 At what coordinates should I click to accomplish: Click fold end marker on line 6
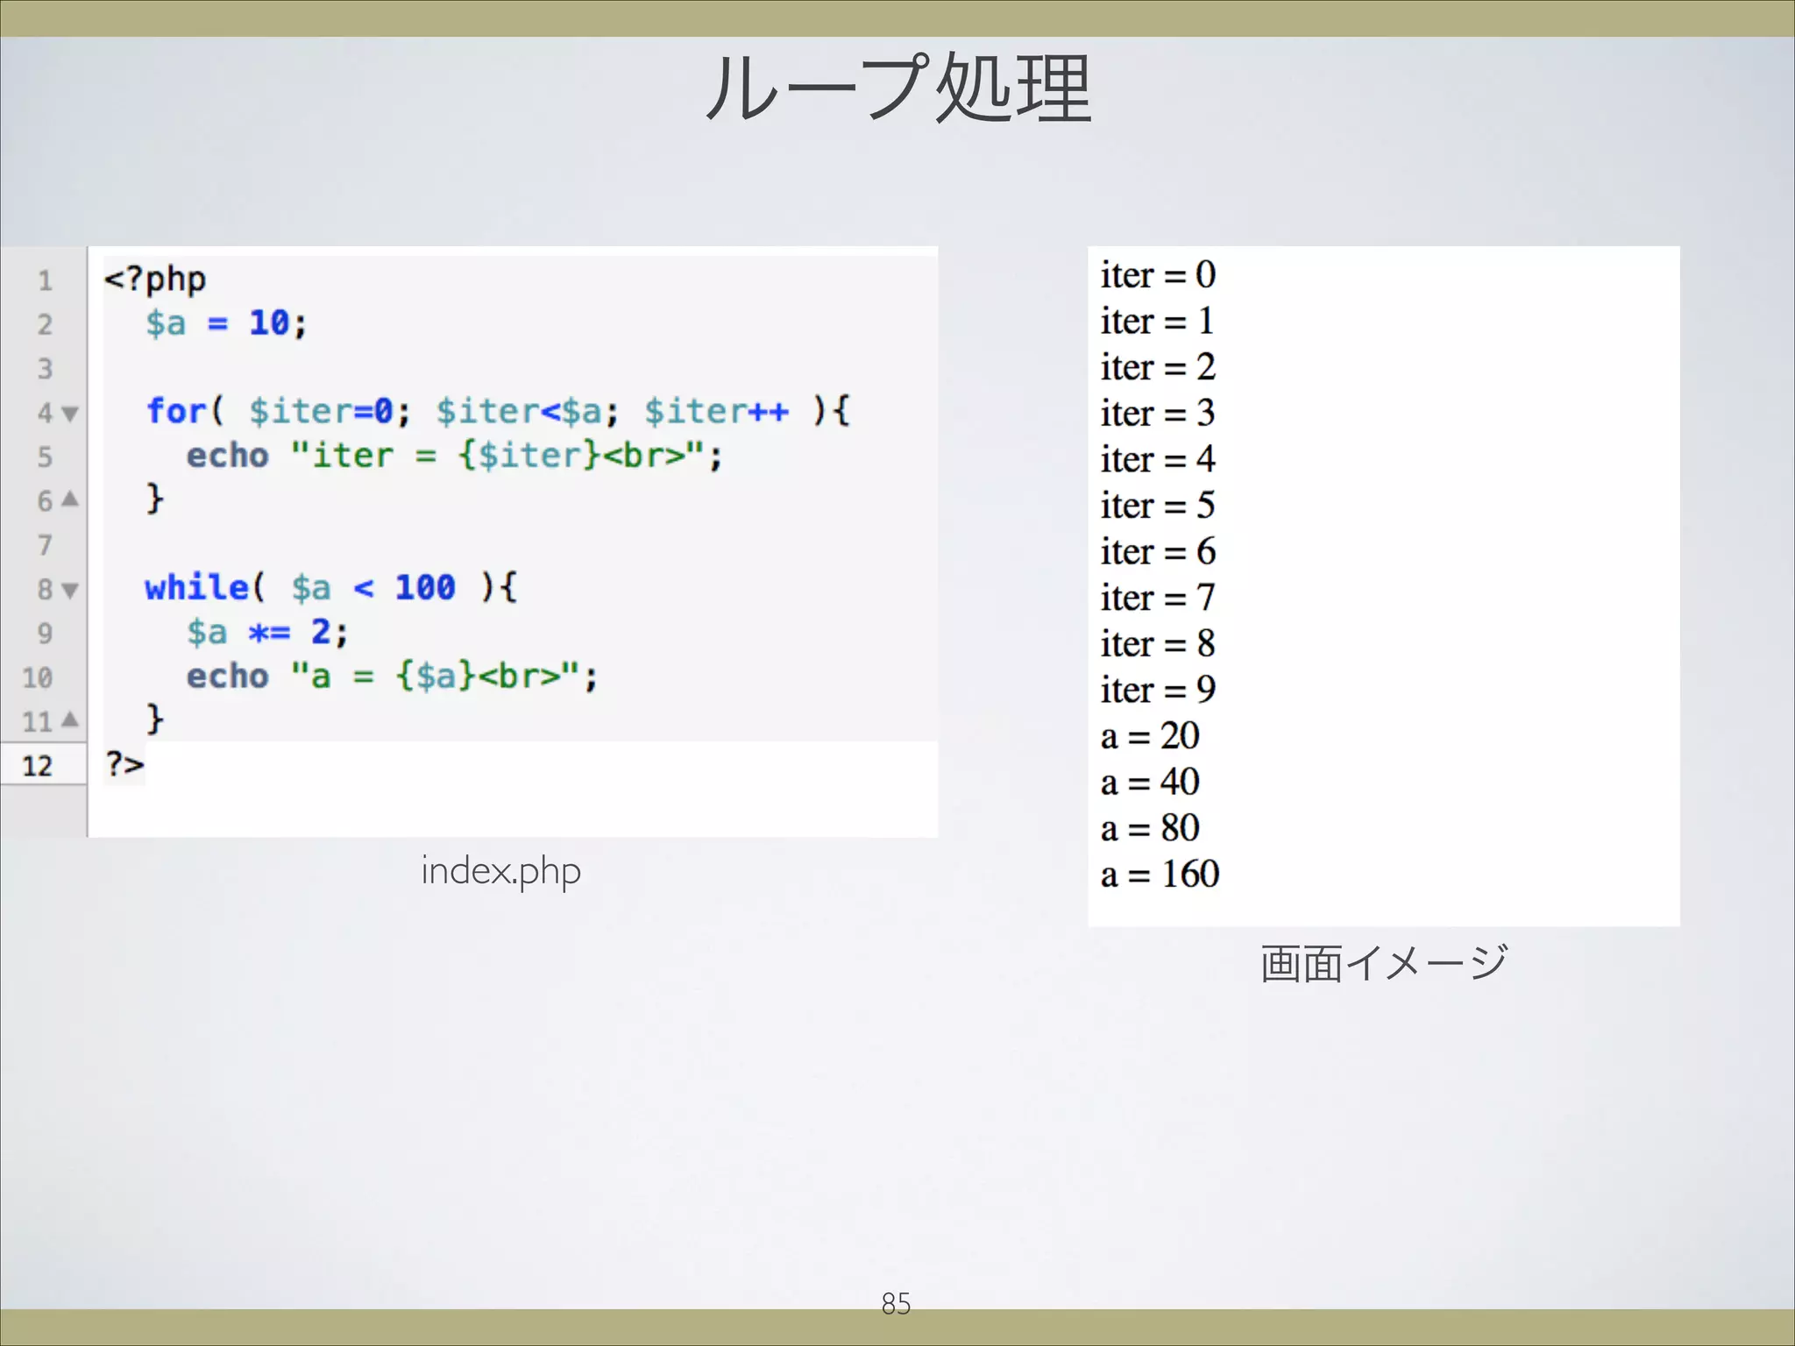coord(70,499)
